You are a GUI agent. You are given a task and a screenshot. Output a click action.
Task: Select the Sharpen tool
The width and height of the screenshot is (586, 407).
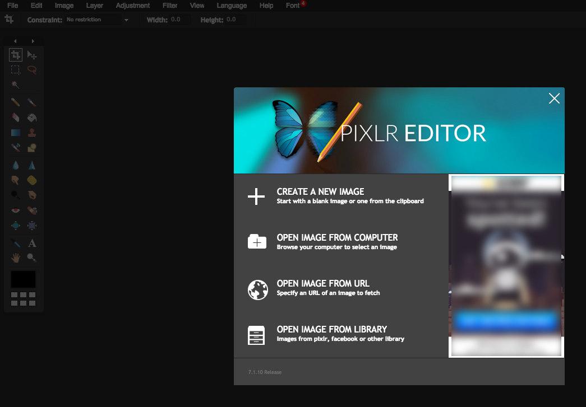click(x=32, y=165)
